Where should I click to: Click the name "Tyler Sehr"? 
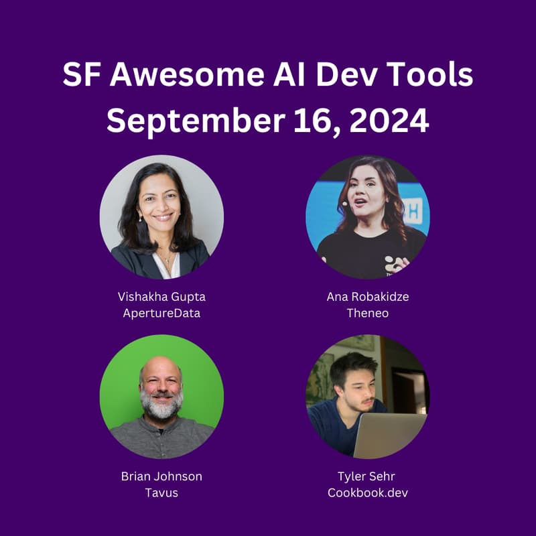pos(367,476)
